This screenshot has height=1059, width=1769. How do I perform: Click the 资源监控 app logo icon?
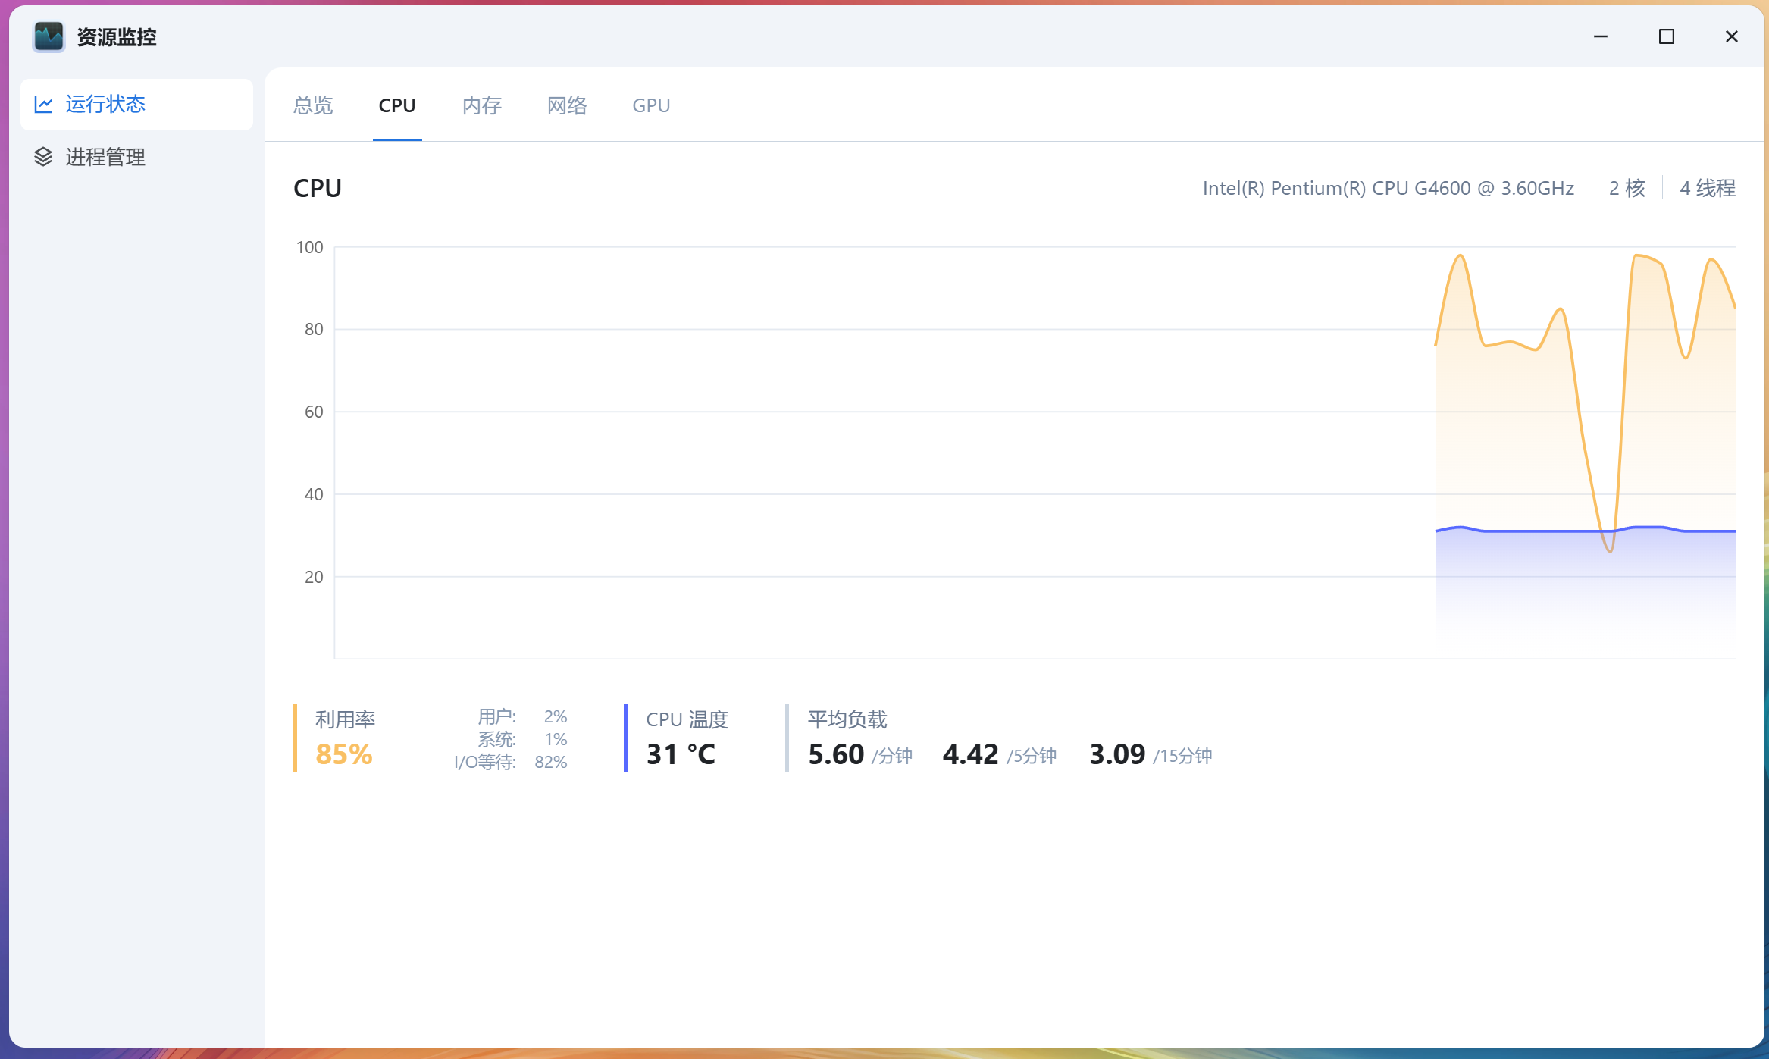coord(49,36)
